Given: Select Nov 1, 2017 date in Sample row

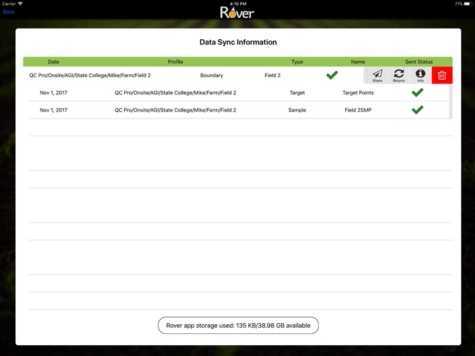Looking at the screenshot, I should [54, 110].
